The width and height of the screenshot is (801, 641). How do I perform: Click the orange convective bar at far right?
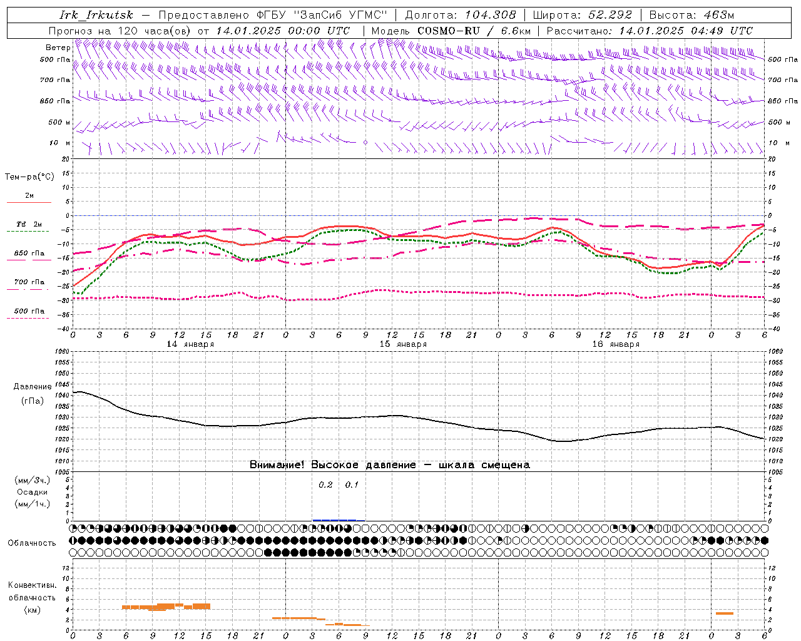point(725,613)
